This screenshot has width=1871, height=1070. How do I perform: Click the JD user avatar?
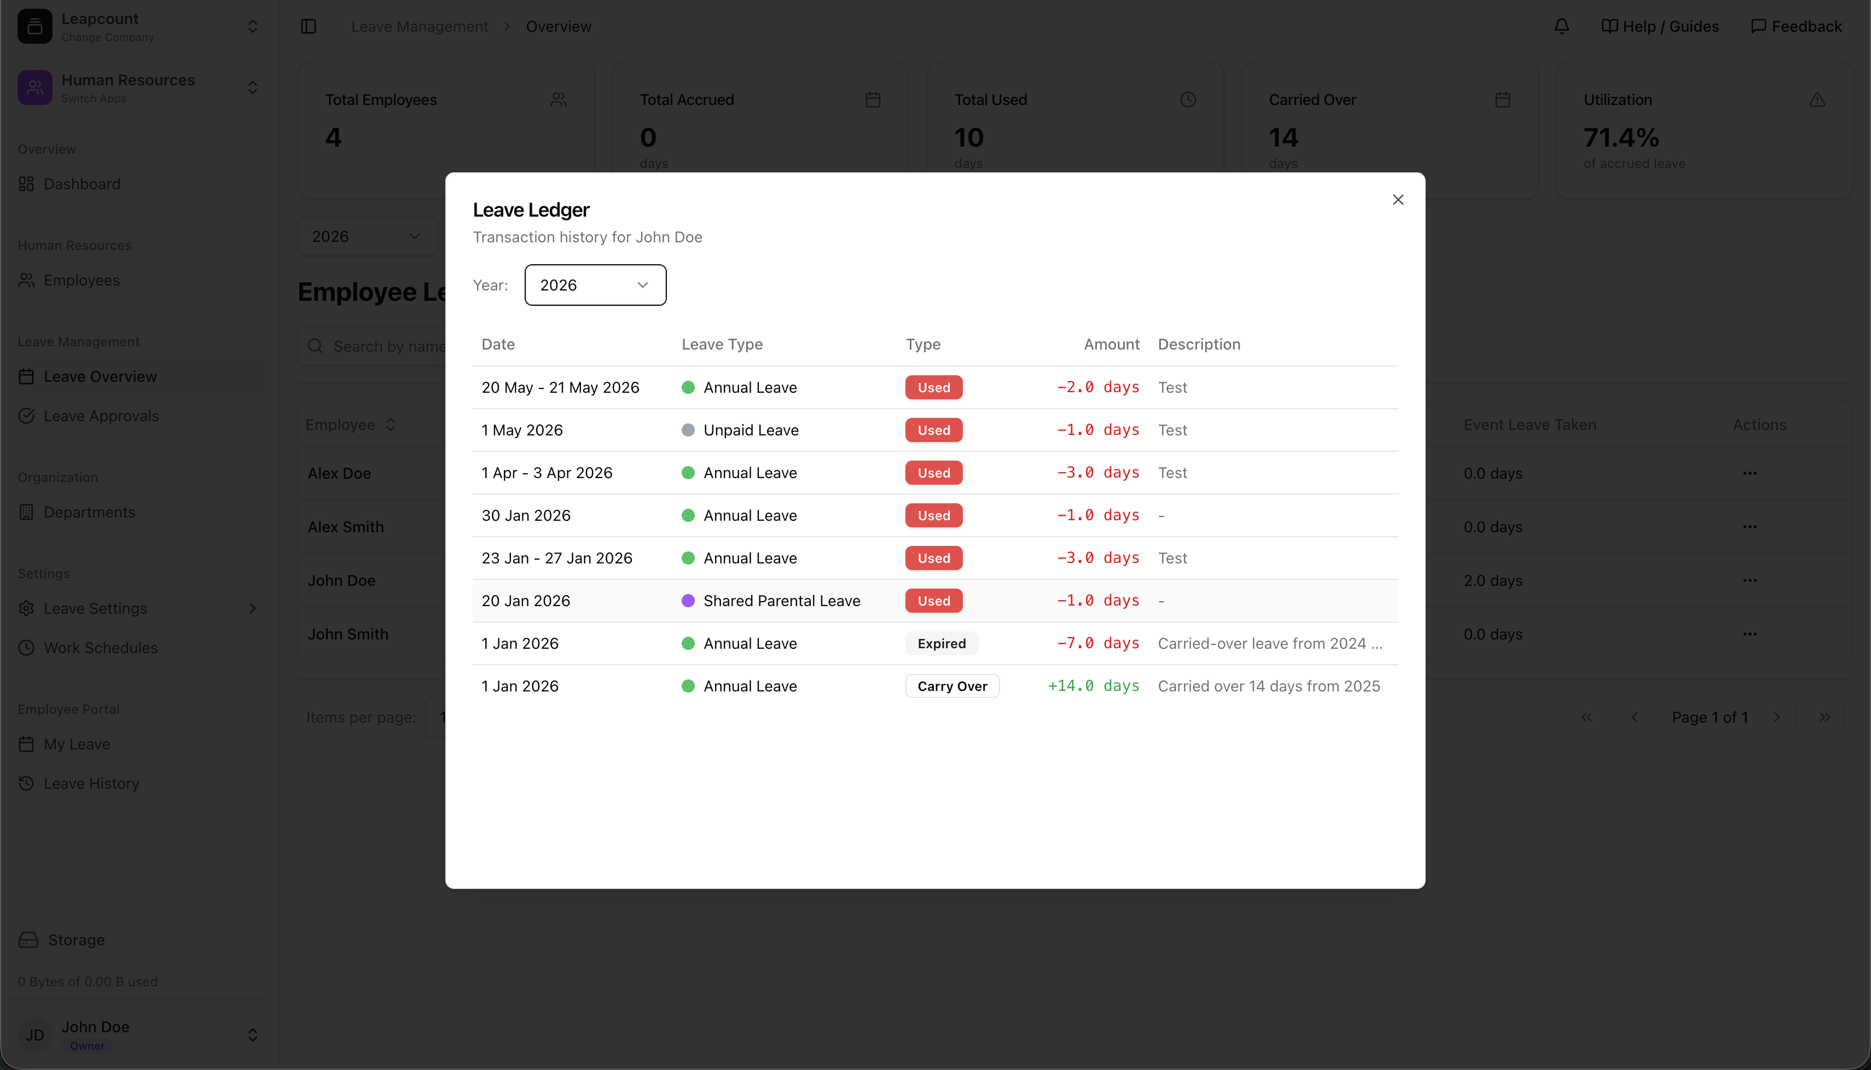click(34, 1035)
